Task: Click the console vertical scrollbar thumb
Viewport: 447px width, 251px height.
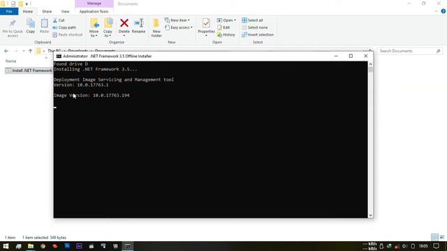Action: click(x=370, y=70)
